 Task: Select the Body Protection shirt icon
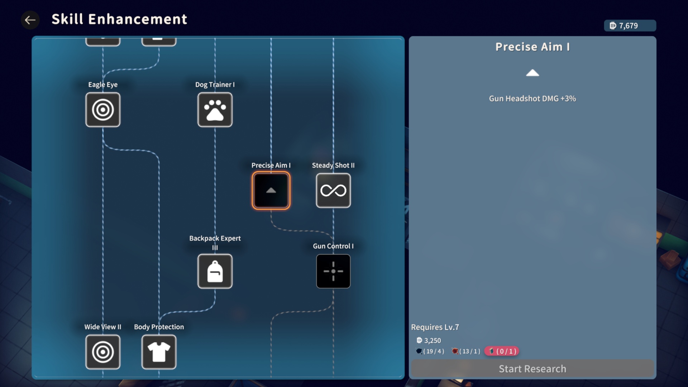pos(159,352)
